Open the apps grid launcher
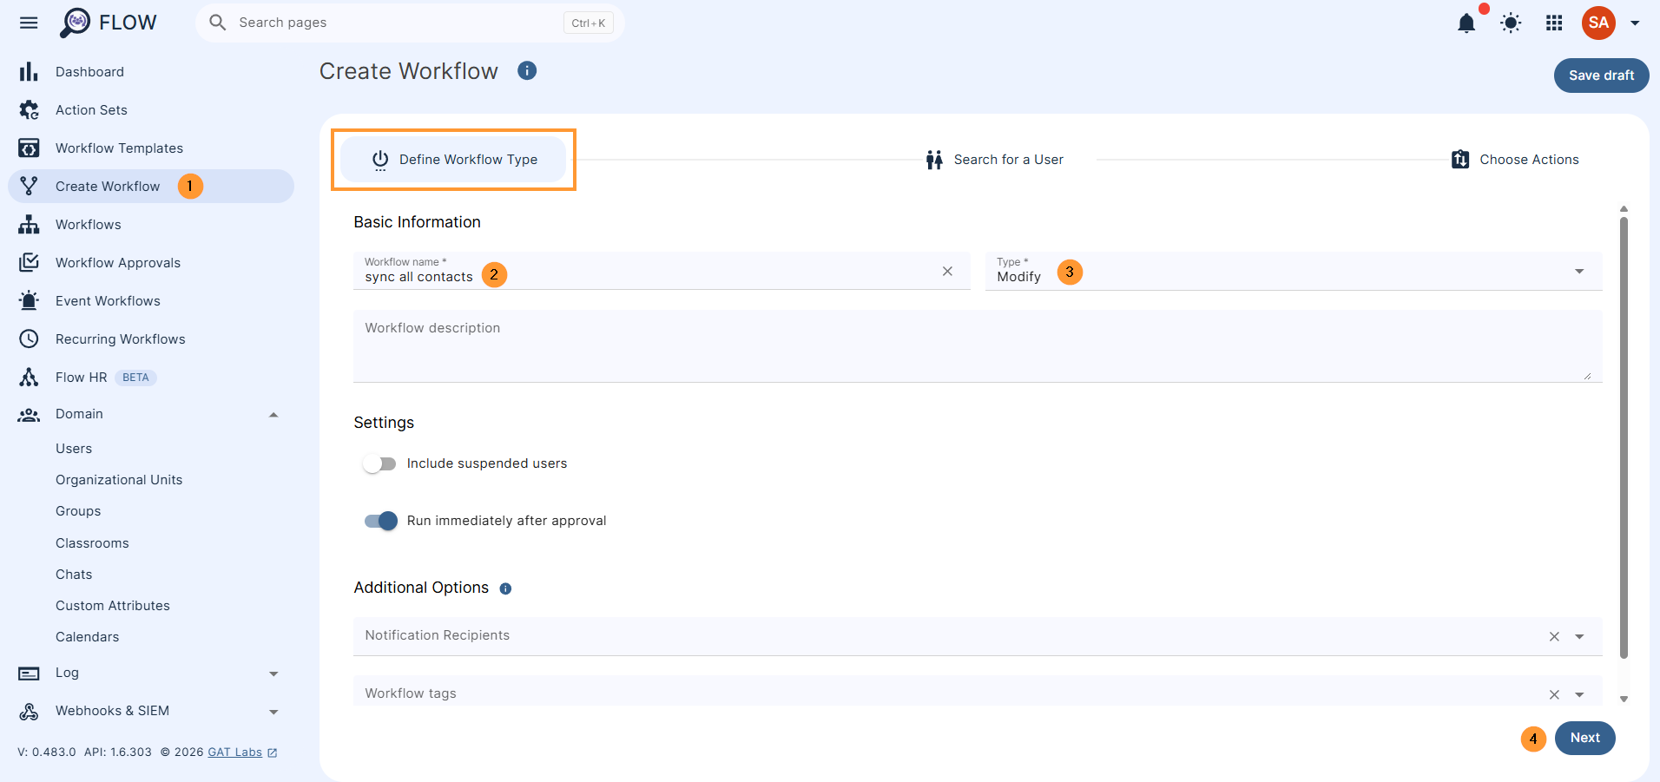 pos(1554,23)
